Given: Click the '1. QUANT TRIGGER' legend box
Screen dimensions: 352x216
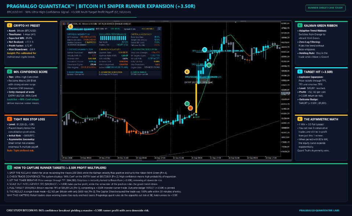Looking at the screenshot, I should coord(82,73).
